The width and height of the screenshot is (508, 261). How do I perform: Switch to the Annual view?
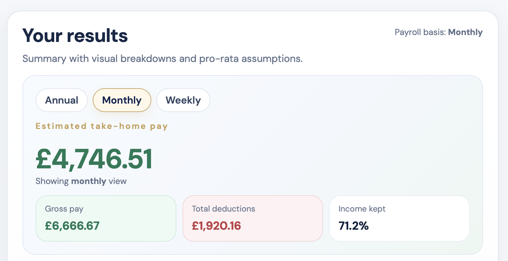click(61, 100)
